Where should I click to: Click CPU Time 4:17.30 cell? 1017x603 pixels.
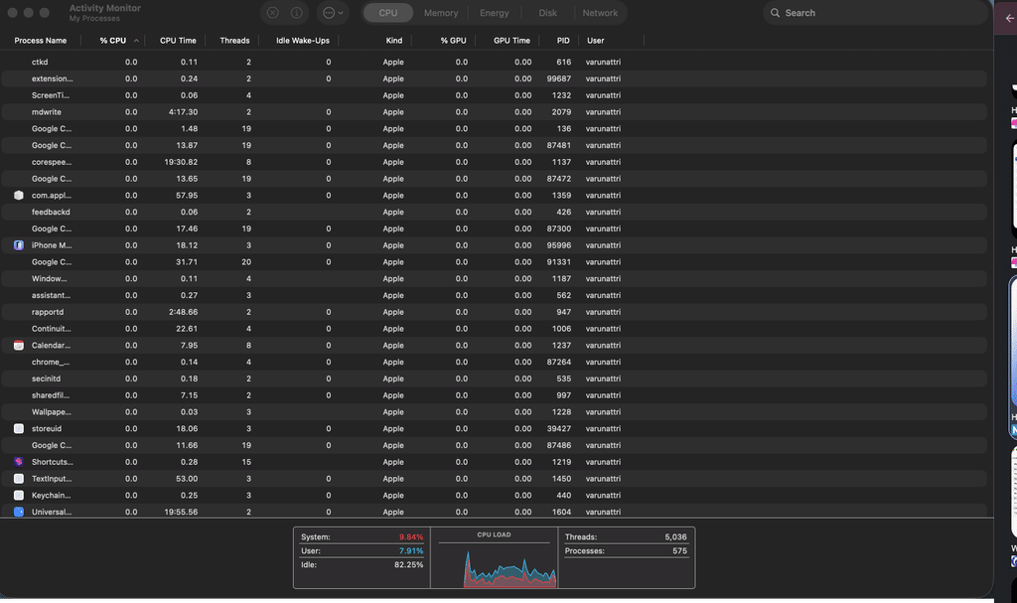[184, 111]
